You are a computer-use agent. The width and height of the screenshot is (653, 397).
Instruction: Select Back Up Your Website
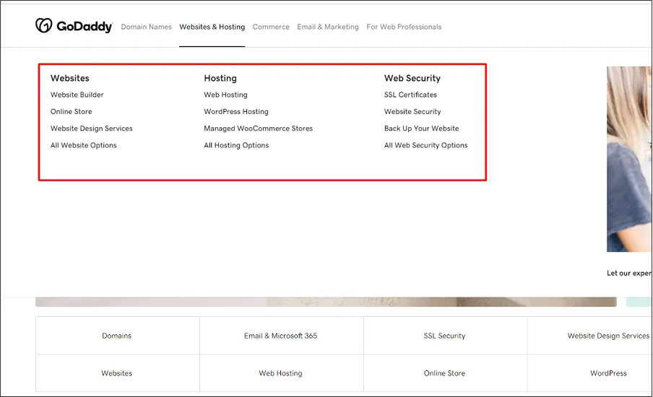pyautogui.click(x=421, y=128)
